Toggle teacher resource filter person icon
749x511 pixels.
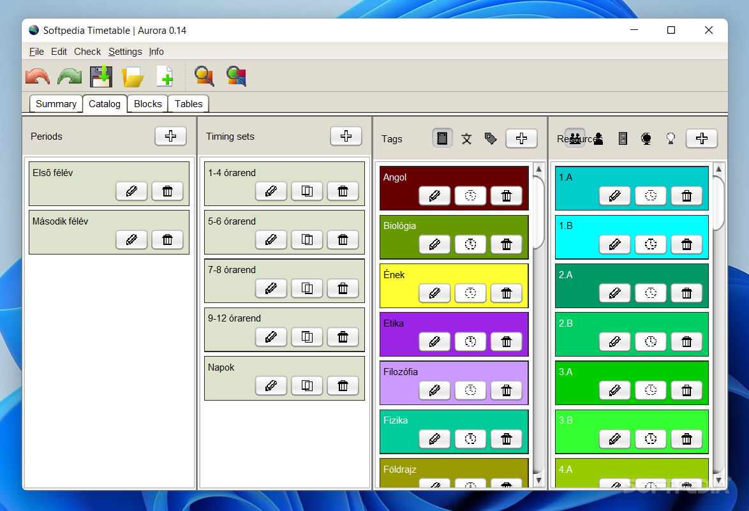[x=598, y=138]
